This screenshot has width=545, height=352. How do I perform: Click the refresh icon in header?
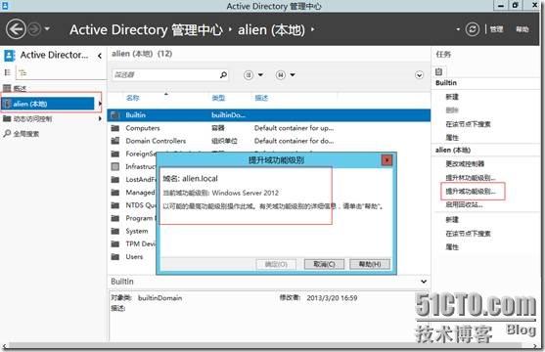pyautogui.click(x=473, y=29)
